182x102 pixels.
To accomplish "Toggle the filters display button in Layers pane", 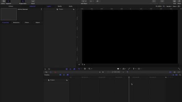I will click(74, 69).
